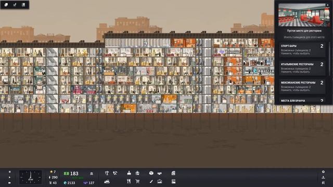Close the empty restaurant space panel
Screen dimensions: 333x187
tap(327, 5)
